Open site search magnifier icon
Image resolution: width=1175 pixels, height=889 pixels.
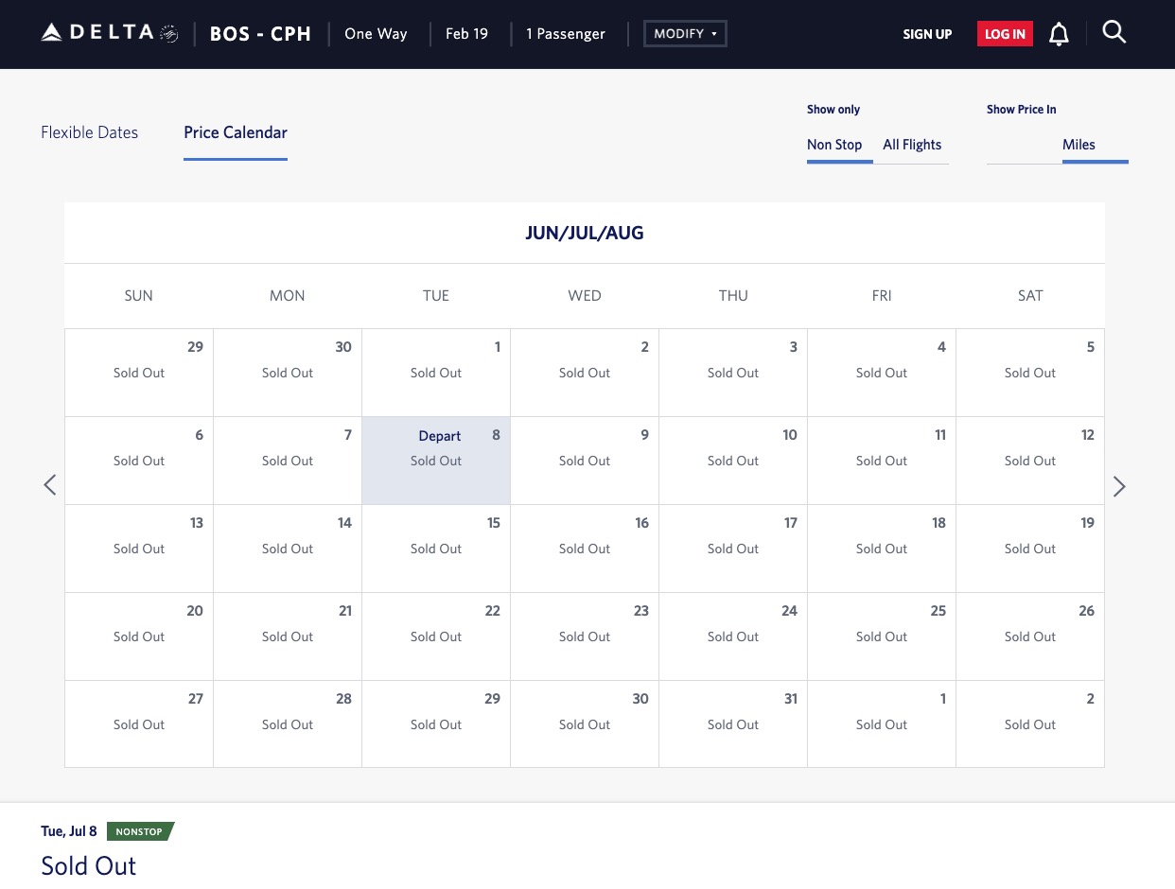[x=1114, y=34]
